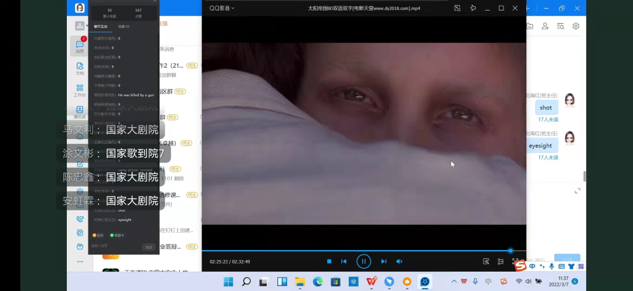Pin QQ影音 window on top
633x291 pixels.
[x=473, y=8]
